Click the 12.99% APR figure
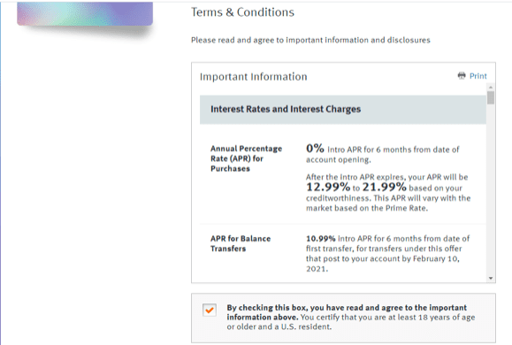This screenshot has height=345, width=512. [x=328, y=188]
